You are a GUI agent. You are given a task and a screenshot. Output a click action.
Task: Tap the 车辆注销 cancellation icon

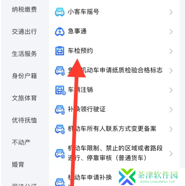pos(60,90)
